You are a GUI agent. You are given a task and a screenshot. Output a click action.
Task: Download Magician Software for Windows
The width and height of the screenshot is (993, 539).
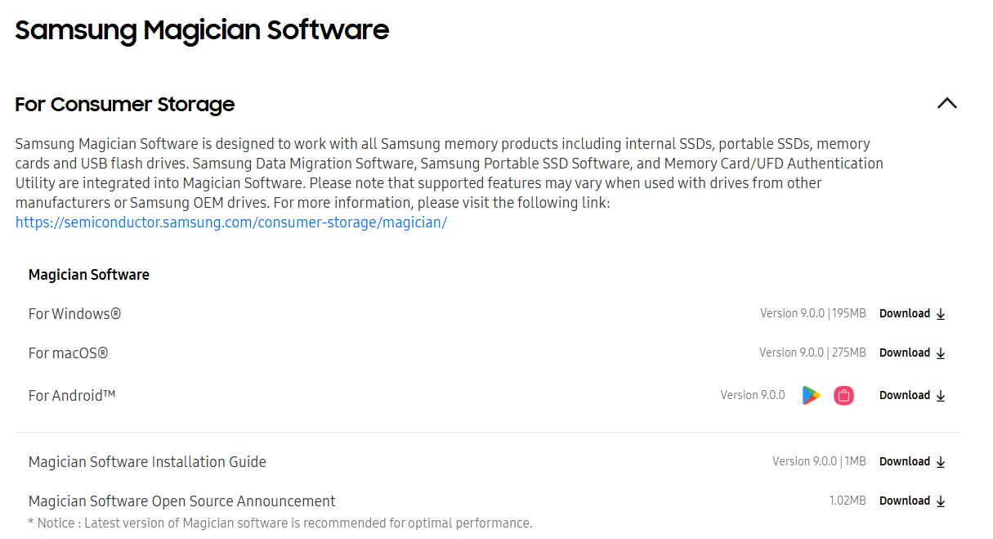(x=912, y=314)
